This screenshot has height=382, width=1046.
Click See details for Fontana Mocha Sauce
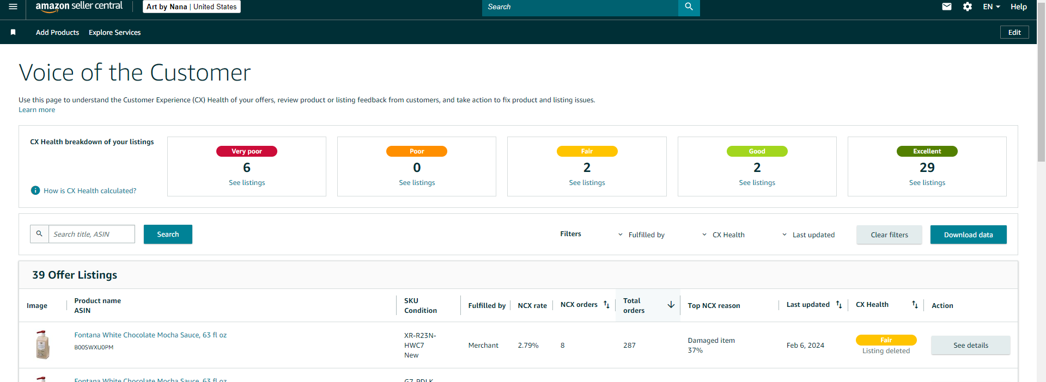point(970,345)
